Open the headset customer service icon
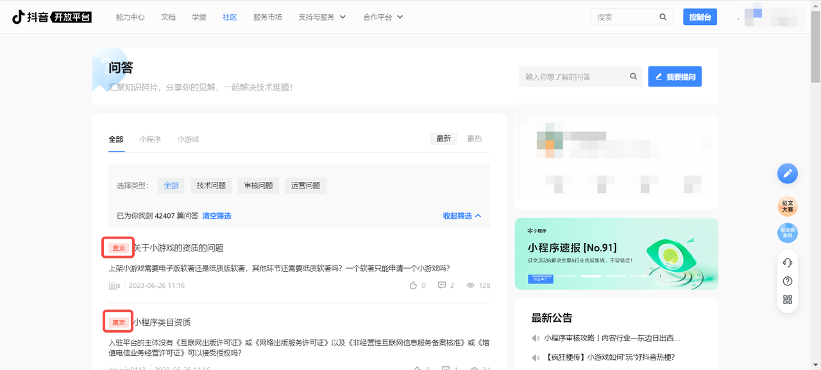821x370 pixels. (x=788, y=262)
